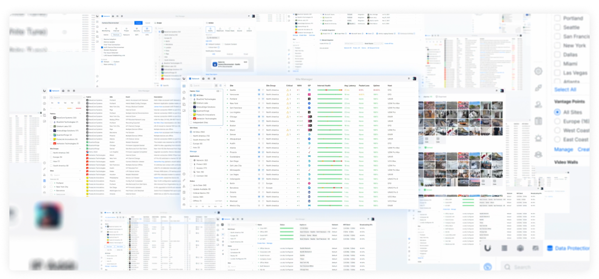Select North America site view radio
The image size is (599, 279).
pyautogui.click(x=191, y=136)
